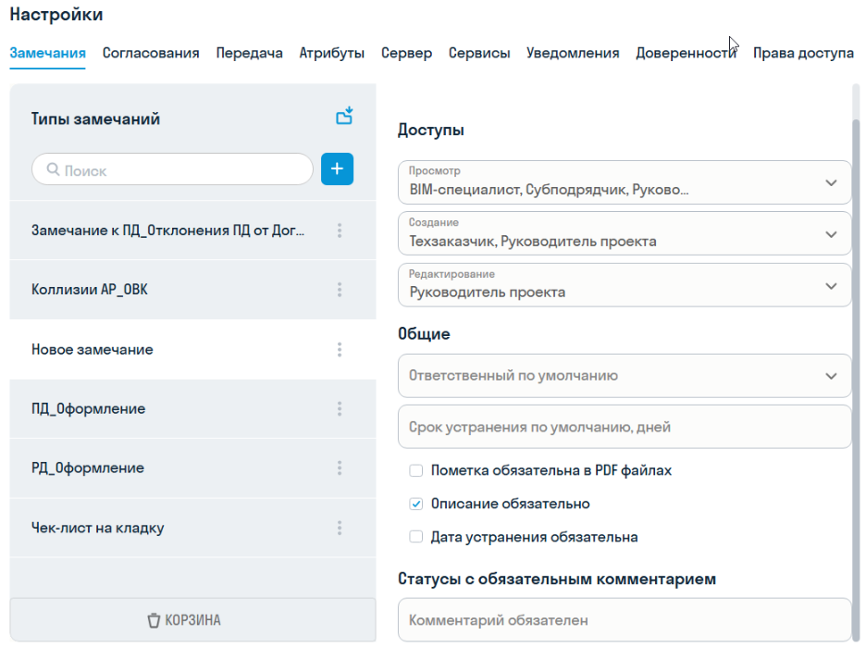Image resolution: width=866 pixels, height=648 pixels.
Task: Open three-dot menu for РД_Оформление
Action: [340, 467]
